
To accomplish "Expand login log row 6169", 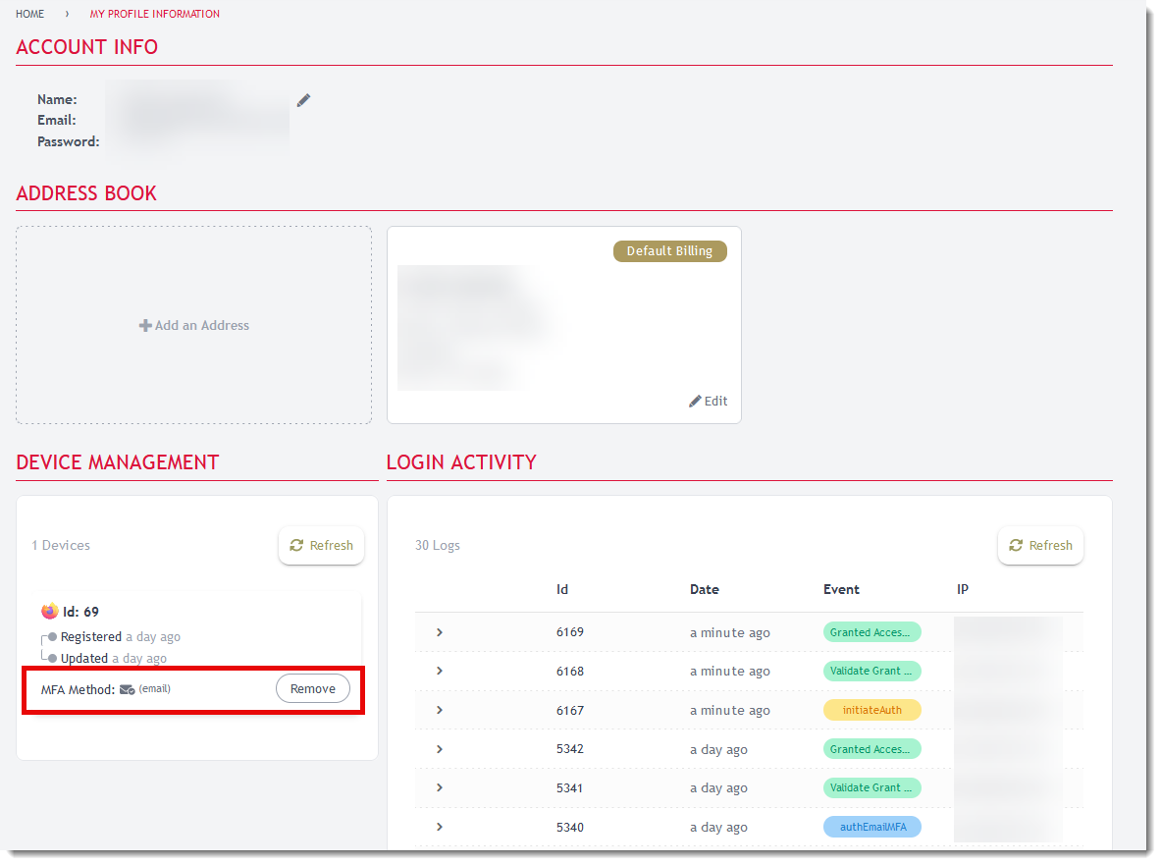I will pos(439,632).
